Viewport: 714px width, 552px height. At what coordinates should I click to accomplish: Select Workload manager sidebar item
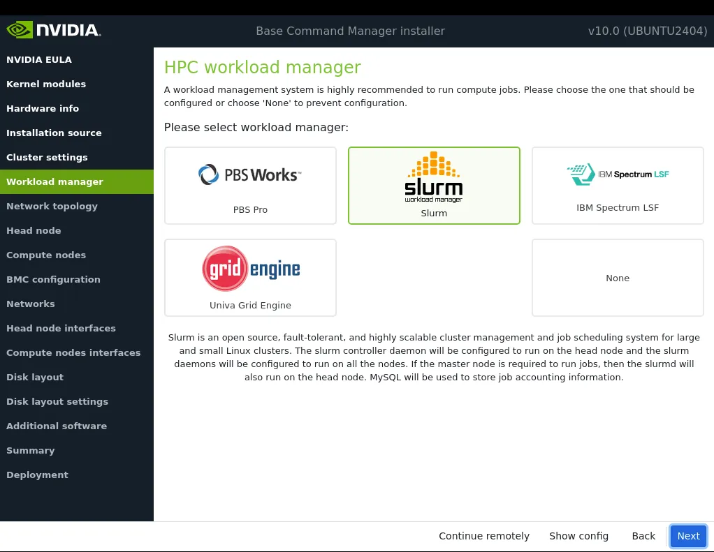[77, 182]
